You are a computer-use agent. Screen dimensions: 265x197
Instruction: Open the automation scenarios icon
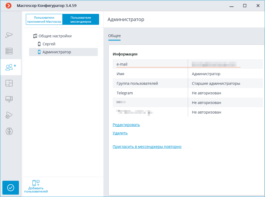9,115
